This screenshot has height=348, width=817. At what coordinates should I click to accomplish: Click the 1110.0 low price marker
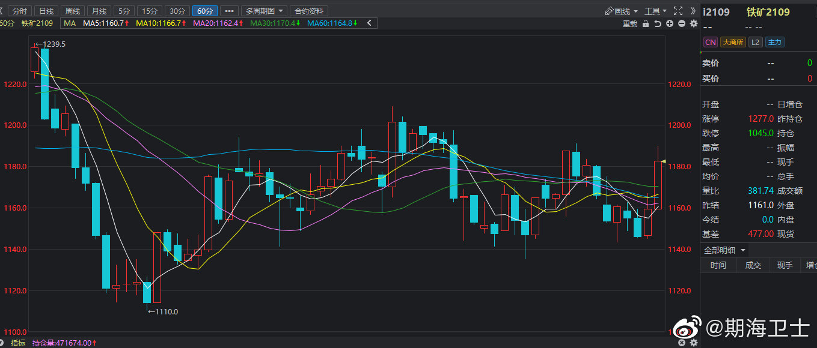[x=163, y=311]
